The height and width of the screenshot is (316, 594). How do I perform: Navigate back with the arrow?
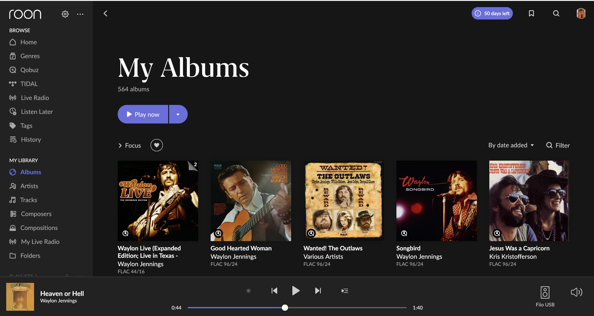(106, 13)
